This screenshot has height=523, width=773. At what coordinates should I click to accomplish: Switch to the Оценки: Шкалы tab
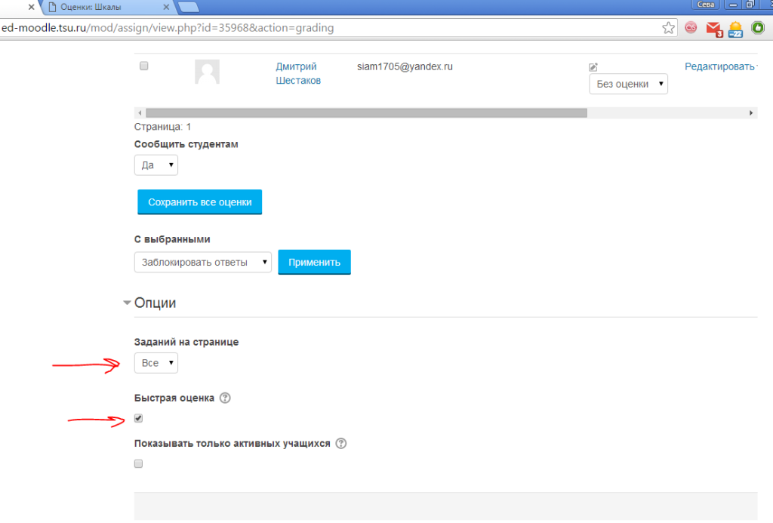(106, 7)
